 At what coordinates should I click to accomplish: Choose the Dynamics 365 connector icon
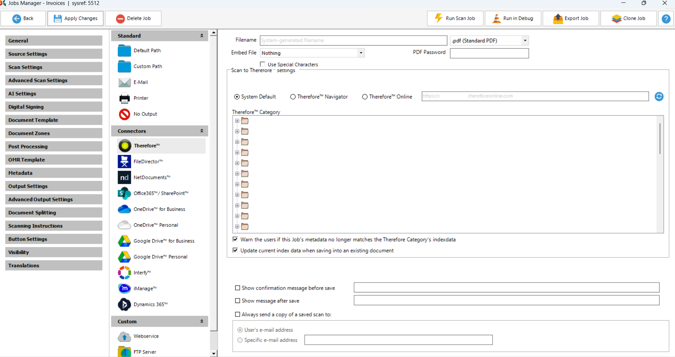pos(124,304)
